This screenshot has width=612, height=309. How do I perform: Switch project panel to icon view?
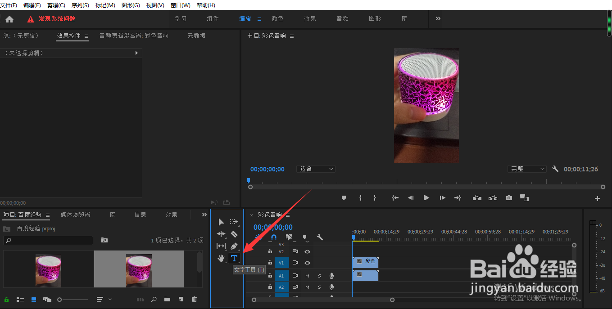pyautogui.click(x=33, y=299)
